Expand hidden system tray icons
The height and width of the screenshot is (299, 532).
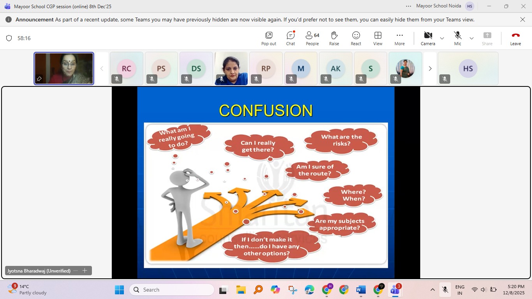(432, 290)
